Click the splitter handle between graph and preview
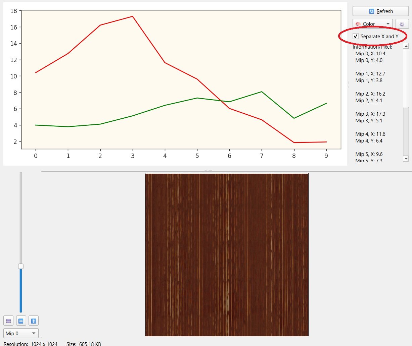The width and height of the screenshot is (412, 346). pyautogui.click(x=209, y=170)
